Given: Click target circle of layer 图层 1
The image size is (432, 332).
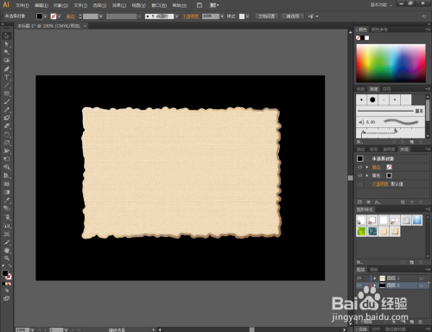Looking at the screenshot, I should click(422, 278).
